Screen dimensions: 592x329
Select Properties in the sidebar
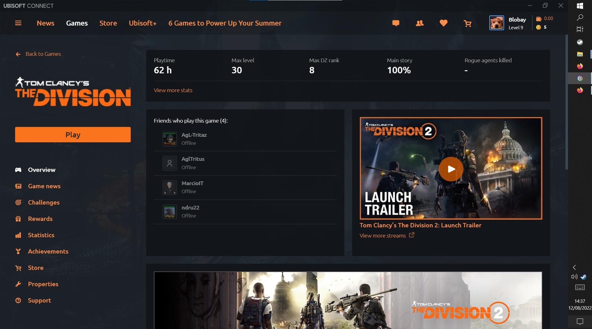(x=43, y=284)
